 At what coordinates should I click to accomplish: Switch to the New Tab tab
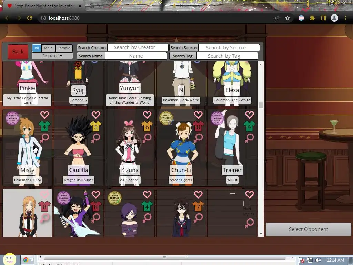click(x=105, y=6)
